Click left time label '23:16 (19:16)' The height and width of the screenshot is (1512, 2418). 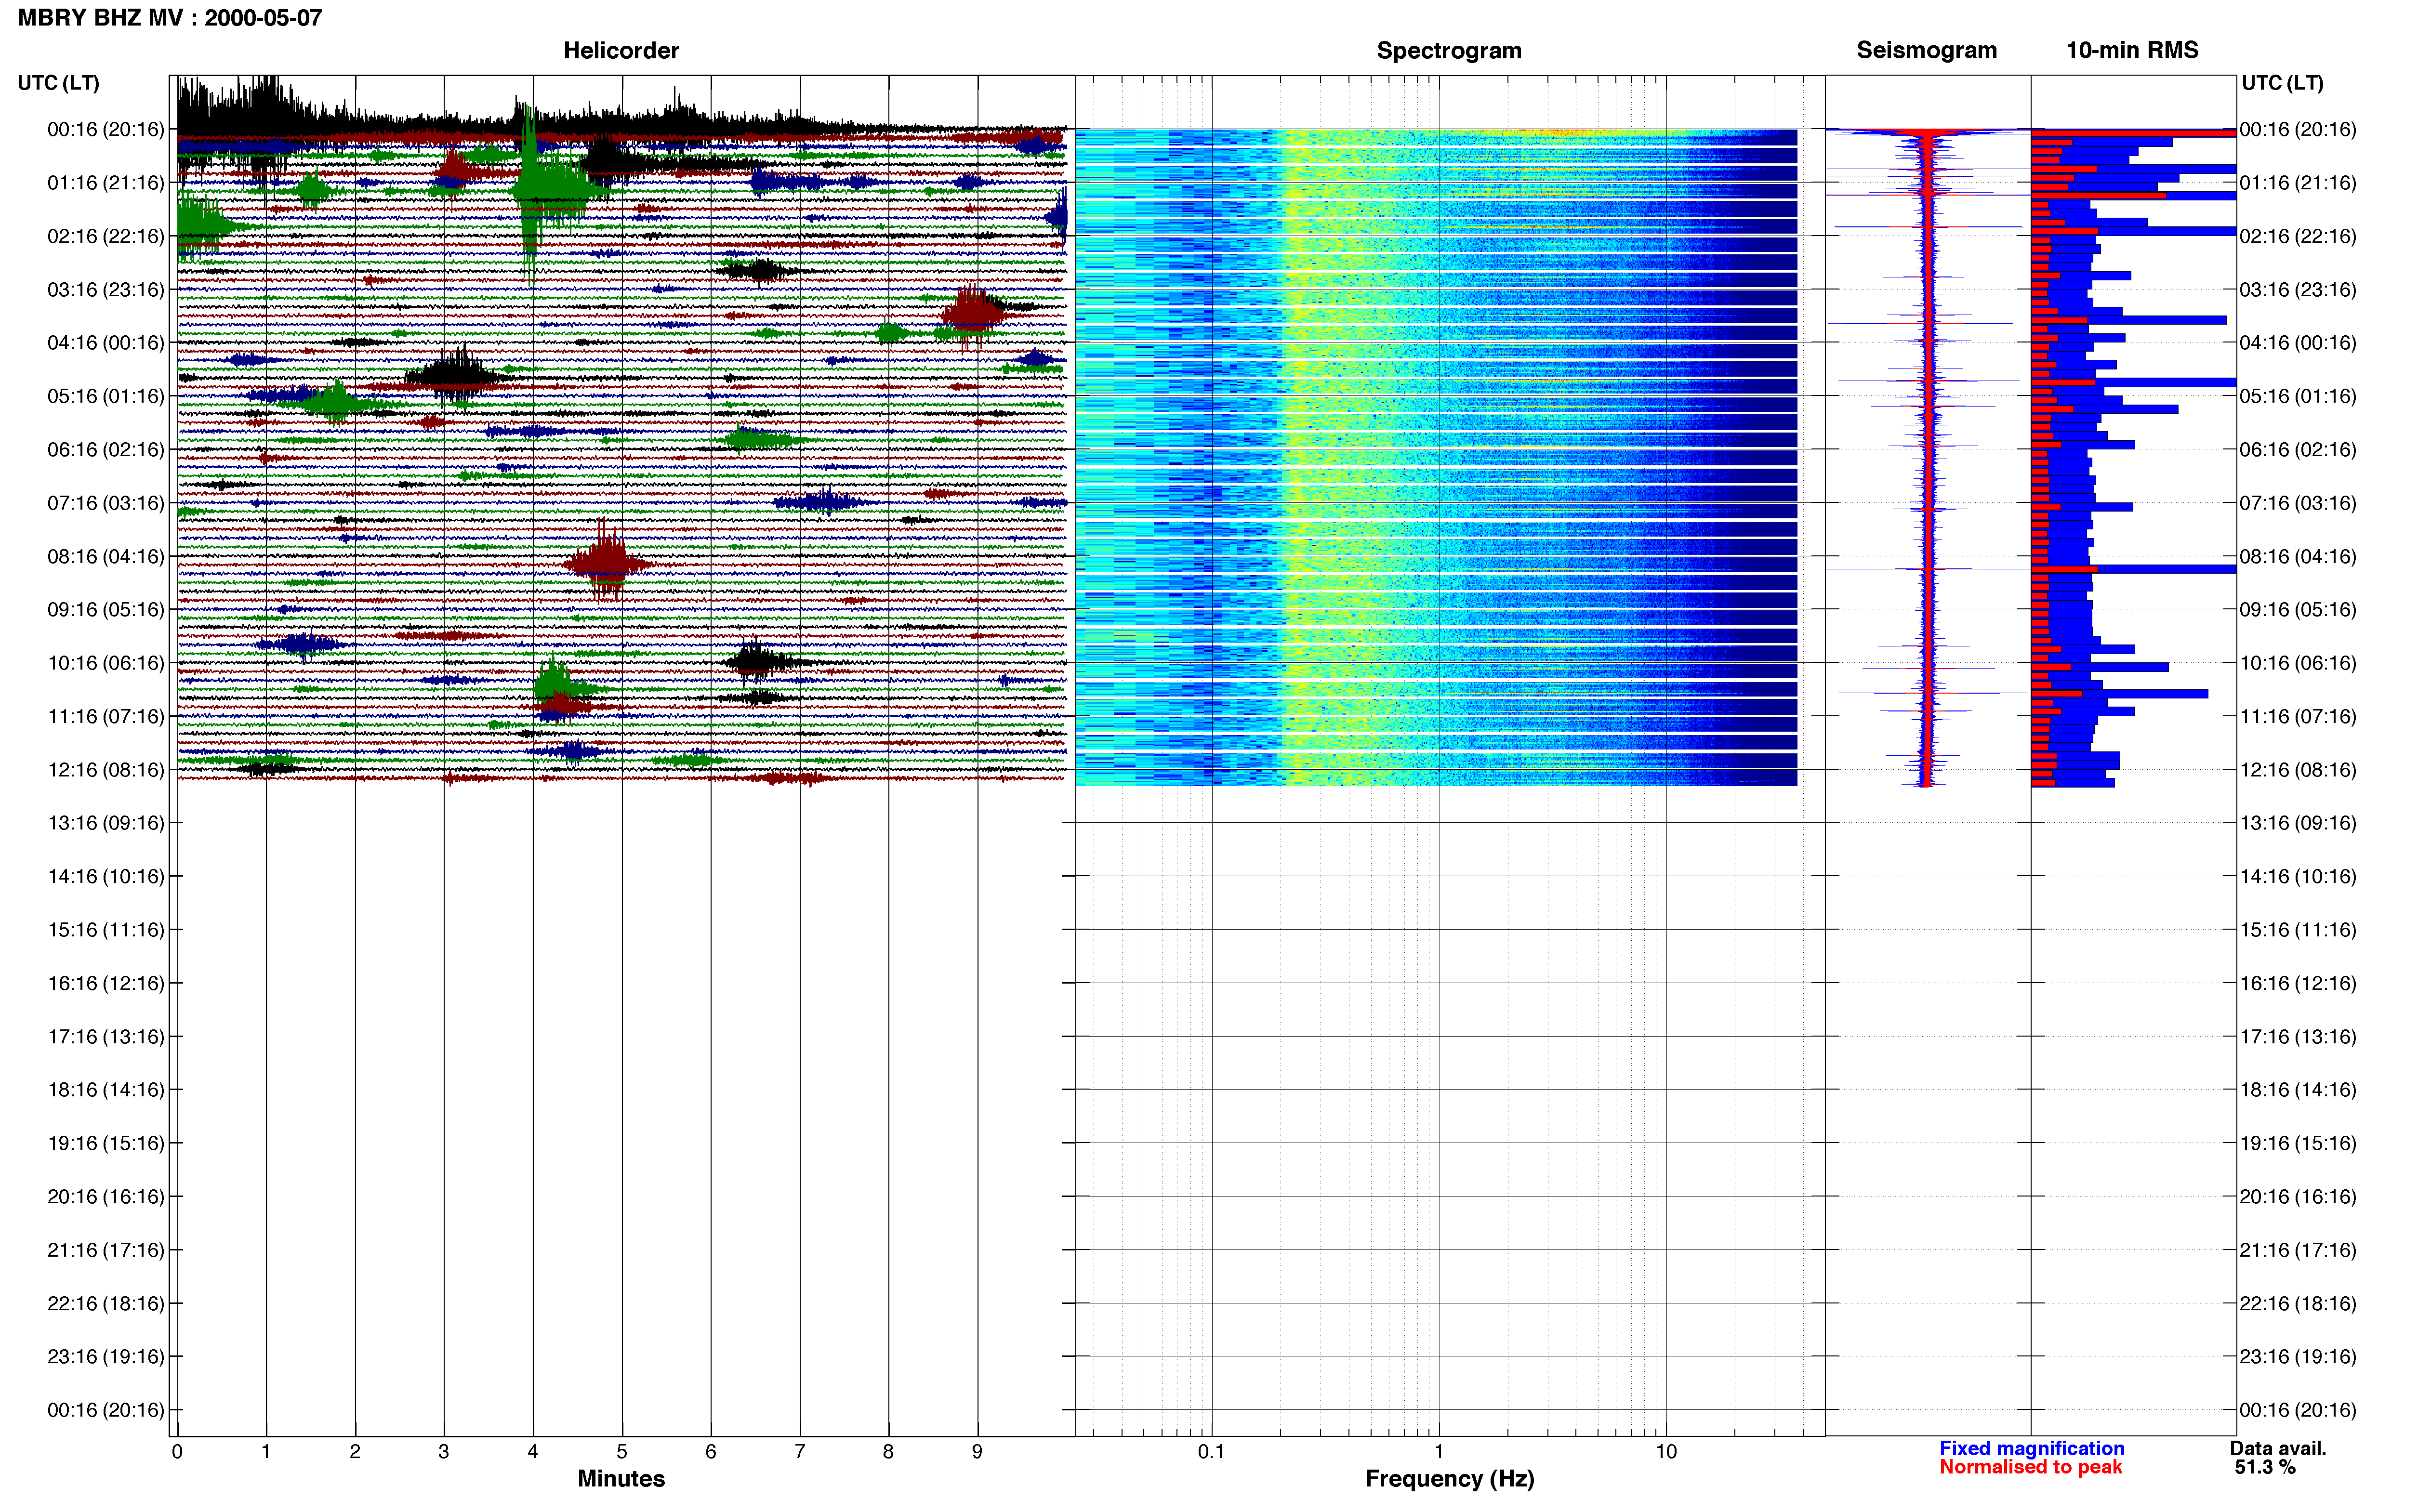tap(106, 1356)
